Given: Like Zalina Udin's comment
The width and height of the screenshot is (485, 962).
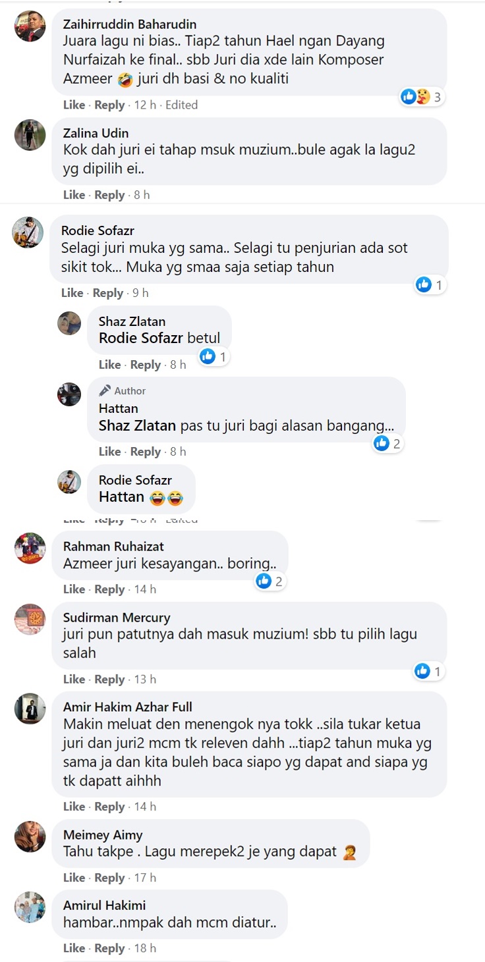Looking at the screenshot, I should pos(74,195).
